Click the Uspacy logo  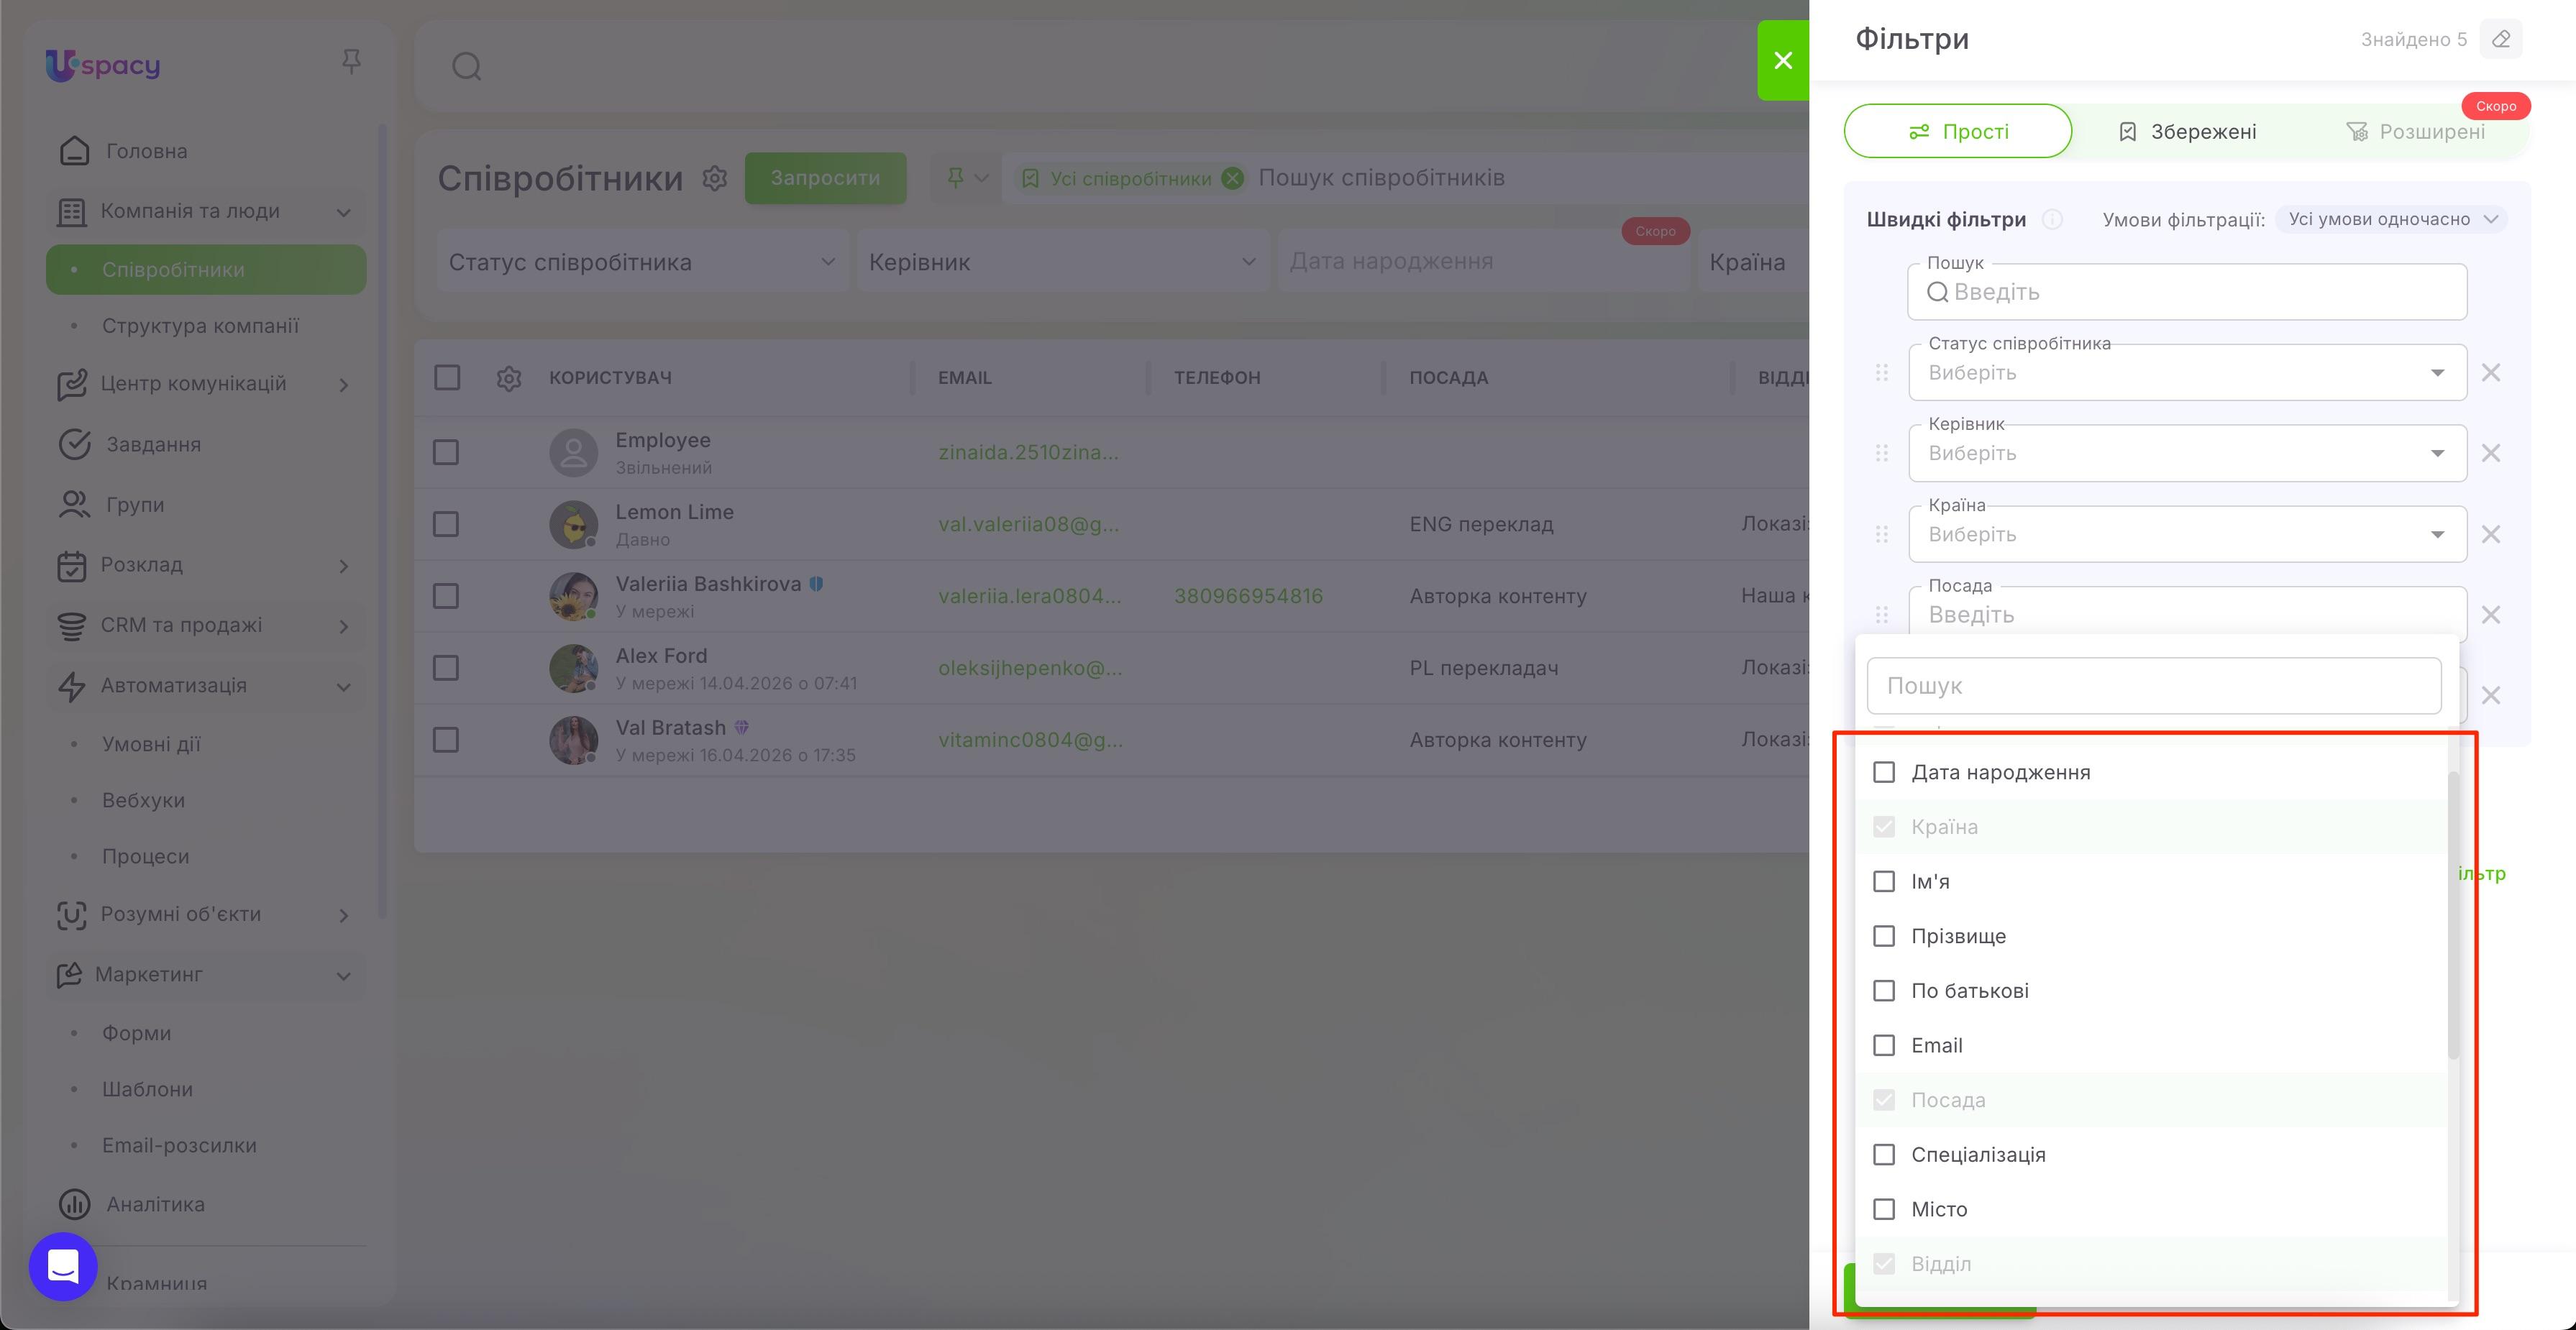[x=103, y=66]
